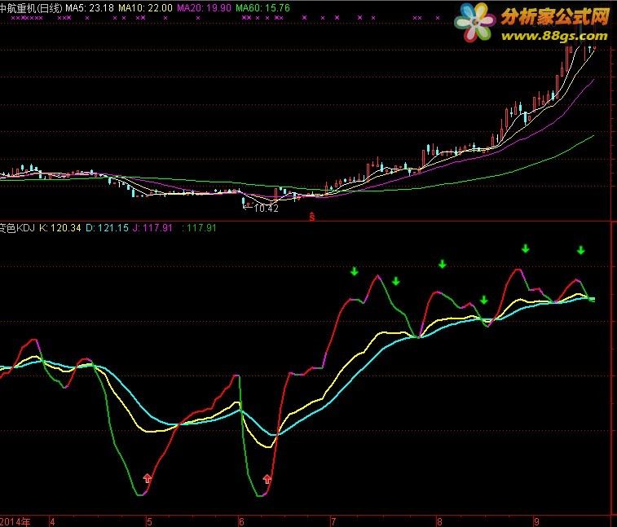Click the K: 120.34 value
The width and height of the screenshot is (617, 527).
tap(59, 228)
